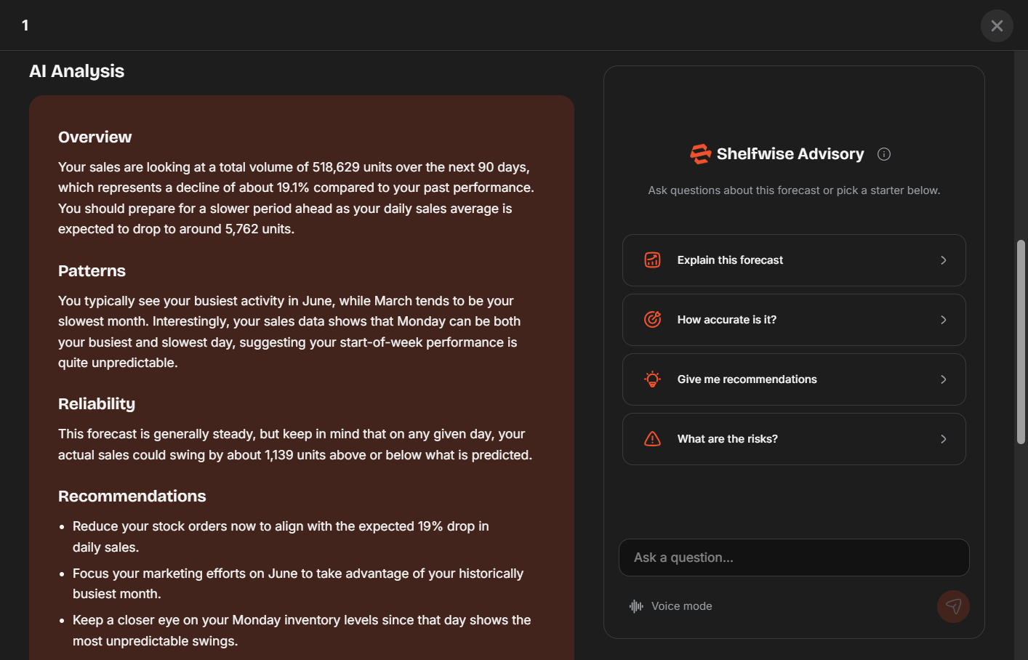Click the chevron on What are the risks?
This screenshot has height=660, width=1028.
tap(944, 439)
